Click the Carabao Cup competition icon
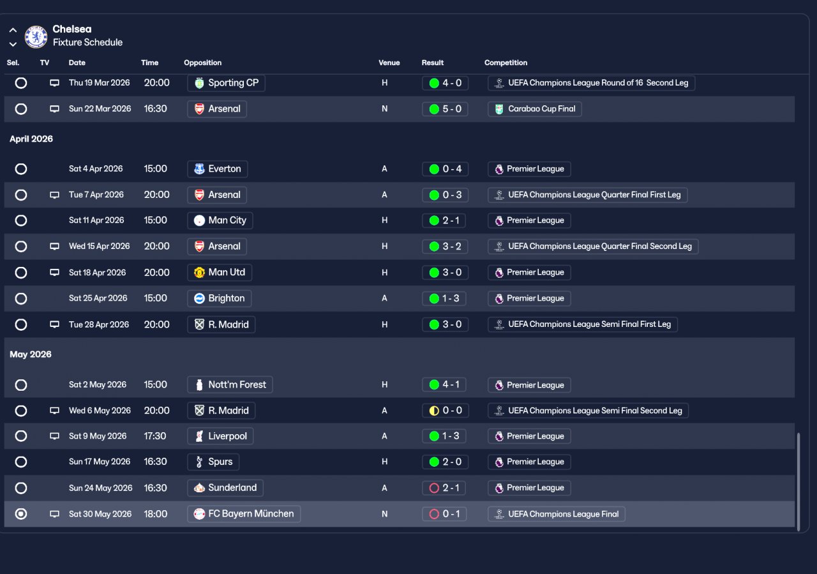Image resolution: width=817 pixels, height=574 pixels. click(499, 109)
